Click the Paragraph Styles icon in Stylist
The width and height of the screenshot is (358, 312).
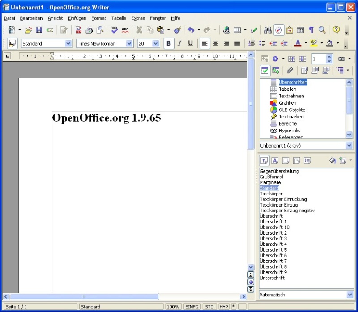[x=264, y=160]
